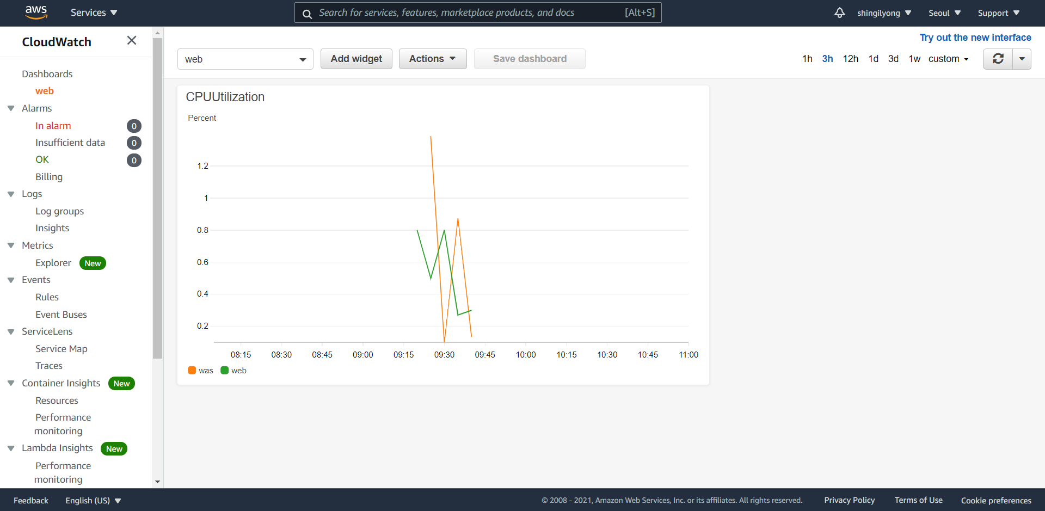Image resolution: width=1045 pixels, height=511 pixels.
Task: Open Insufficient data alarms
Action: [70, 143]
